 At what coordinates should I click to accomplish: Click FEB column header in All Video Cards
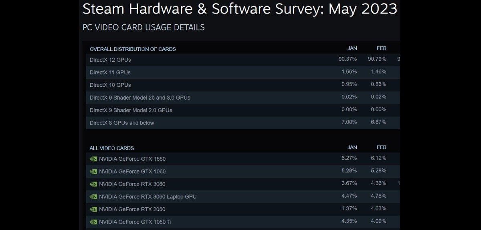click(x=381, y=147)
